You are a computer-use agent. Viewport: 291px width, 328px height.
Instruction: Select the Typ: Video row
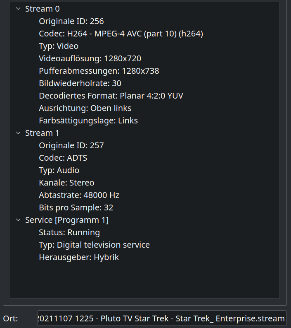coord(59,46)
